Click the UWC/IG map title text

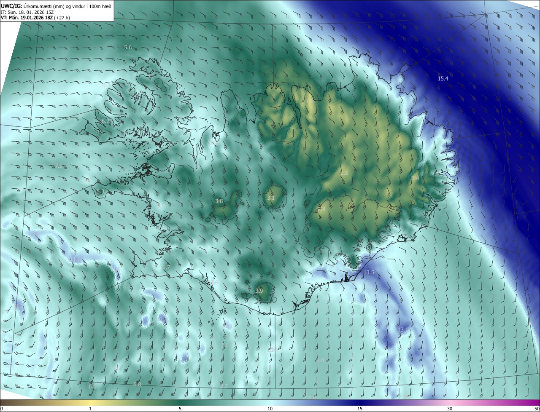[x=56, y=6]
